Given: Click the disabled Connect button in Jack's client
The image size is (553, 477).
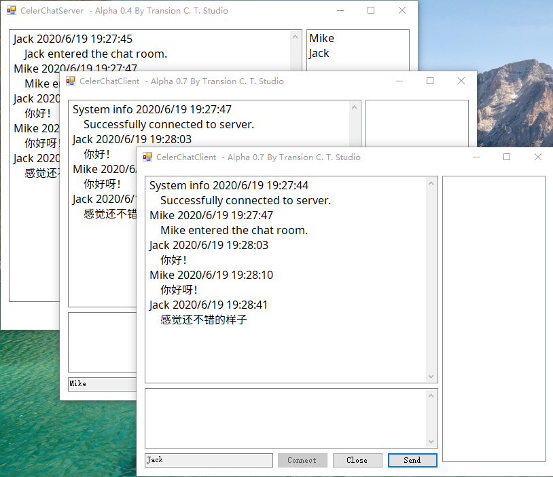Looking at the screenshot, I should click(302, 460).
